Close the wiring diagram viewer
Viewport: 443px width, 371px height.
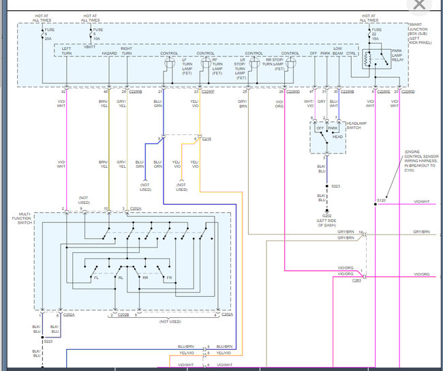(x=419, y=5)
